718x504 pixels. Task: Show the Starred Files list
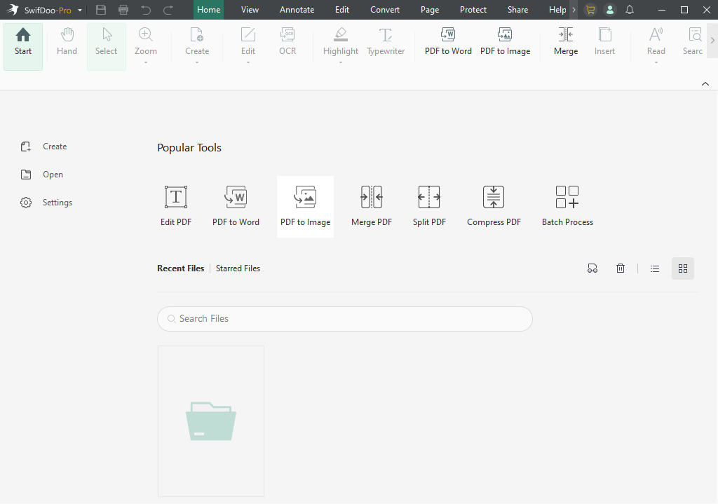coord(238,268)
